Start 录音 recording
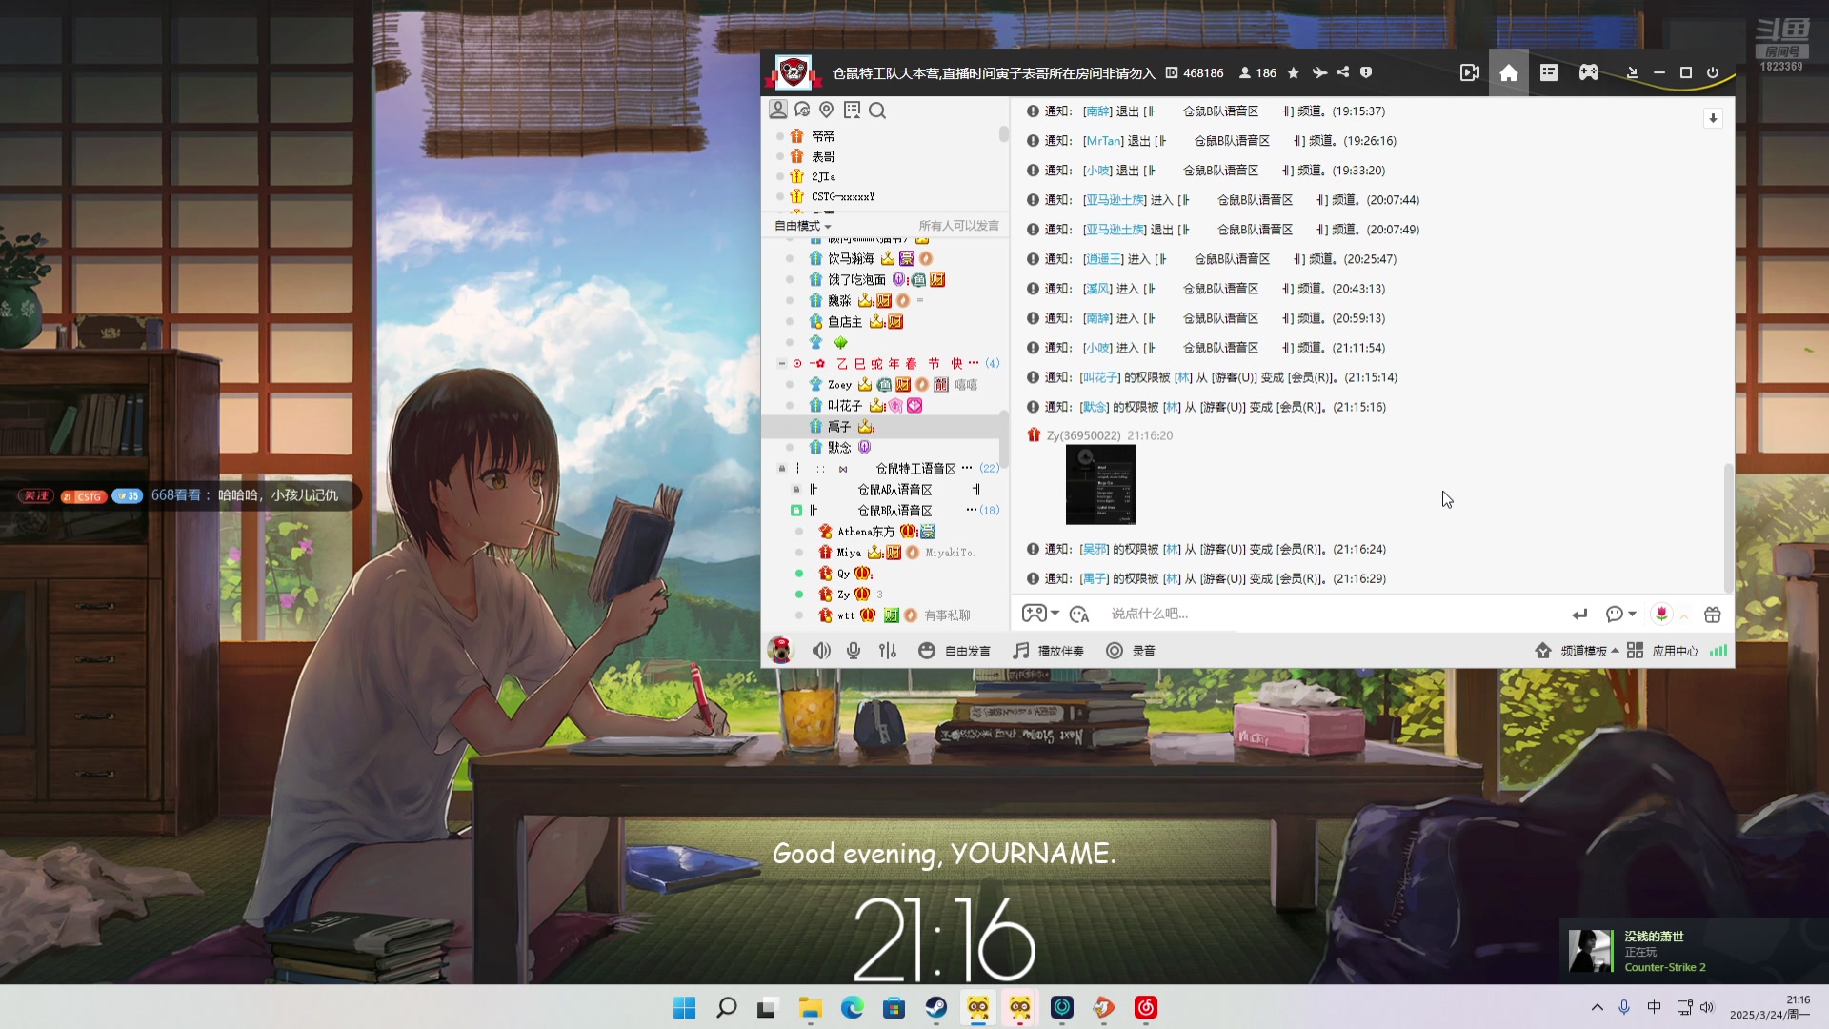Viewport: 1829px width, 1029px height. 1131,651
